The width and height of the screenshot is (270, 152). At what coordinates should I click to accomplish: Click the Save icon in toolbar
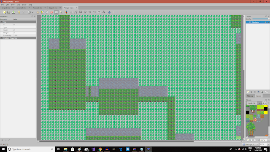point(13,12)
